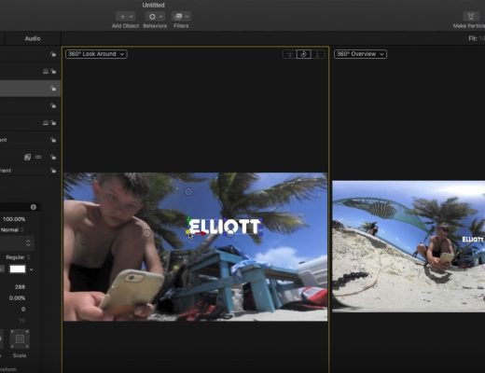Open the Normal blend mode popup

(x=12, y=230)
